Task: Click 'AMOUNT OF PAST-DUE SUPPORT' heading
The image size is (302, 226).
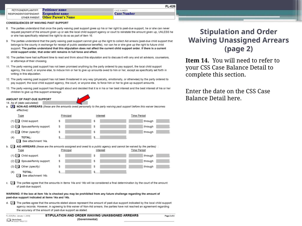Action: 29,99
